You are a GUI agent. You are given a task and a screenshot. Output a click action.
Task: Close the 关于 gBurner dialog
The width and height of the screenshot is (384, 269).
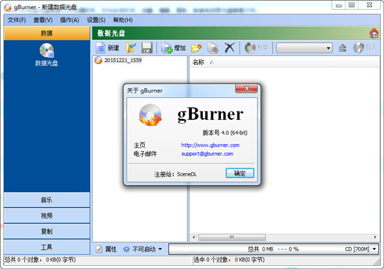coord(246,88)
